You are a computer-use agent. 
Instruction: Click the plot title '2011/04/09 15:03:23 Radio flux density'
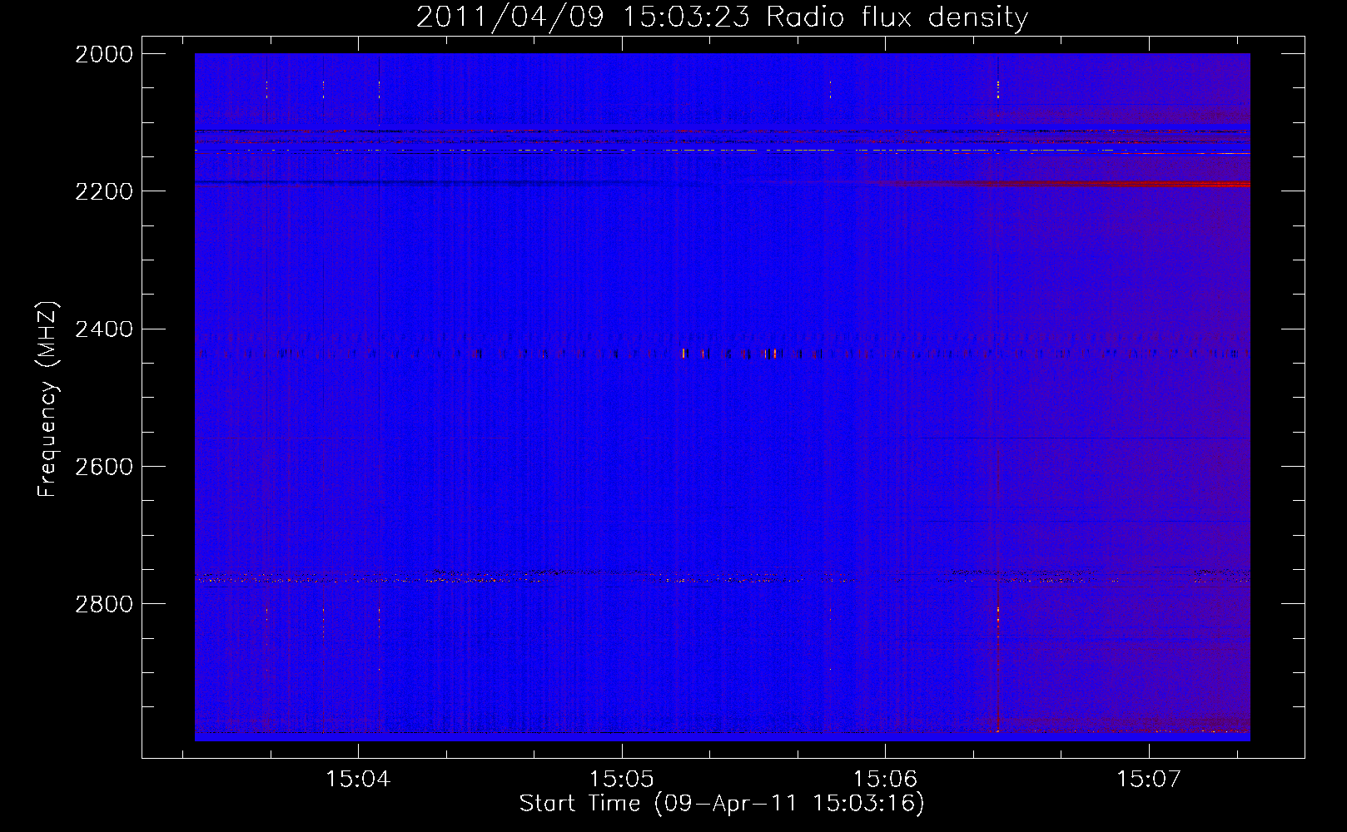coord(722,17)
